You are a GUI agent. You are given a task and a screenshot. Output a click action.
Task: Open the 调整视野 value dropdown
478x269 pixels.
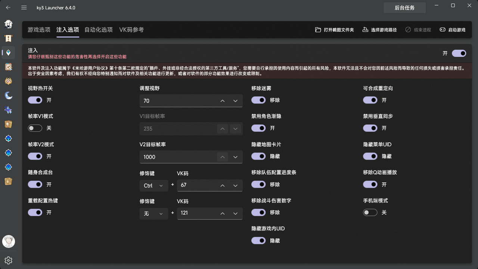coord(236,101)
